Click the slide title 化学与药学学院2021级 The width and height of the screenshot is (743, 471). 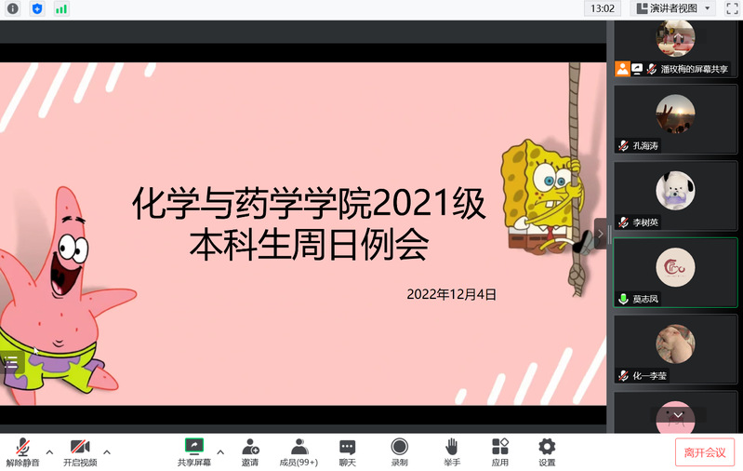coord(309,203)
